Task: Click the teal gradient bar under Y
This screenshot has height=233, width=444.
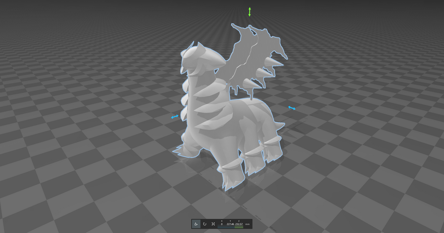Action: click(x=226, y=227)
